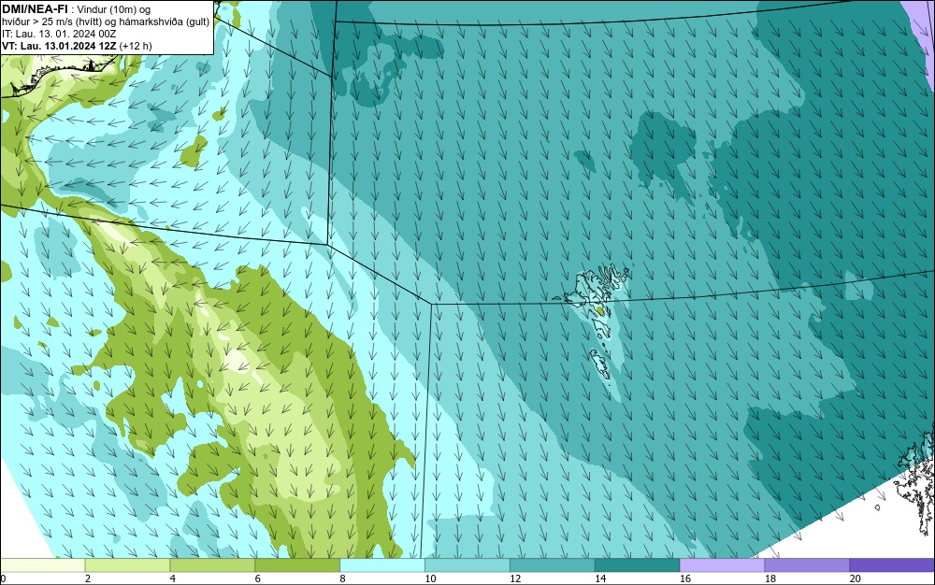Select the 'IT: Lau. 13. 01. 2024 00Z' line

[59, 34]
